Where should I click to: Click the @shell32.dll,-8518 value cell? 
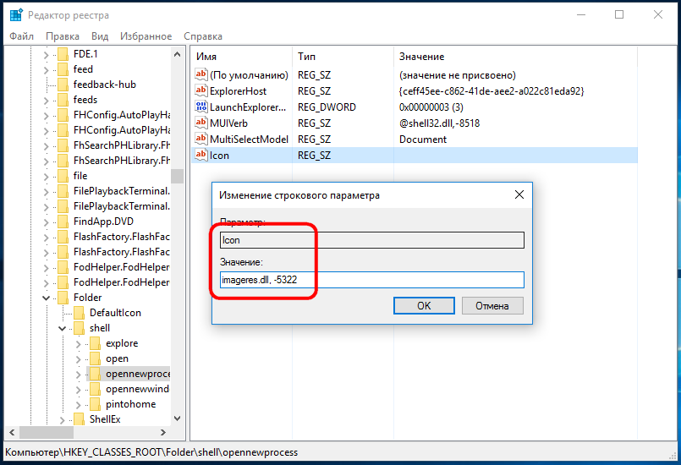coord(440,123)
